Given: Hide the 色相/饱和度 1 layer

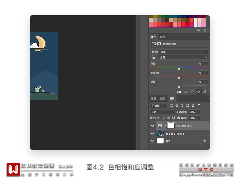Looking at the screenshot, I should pos(152,126).
